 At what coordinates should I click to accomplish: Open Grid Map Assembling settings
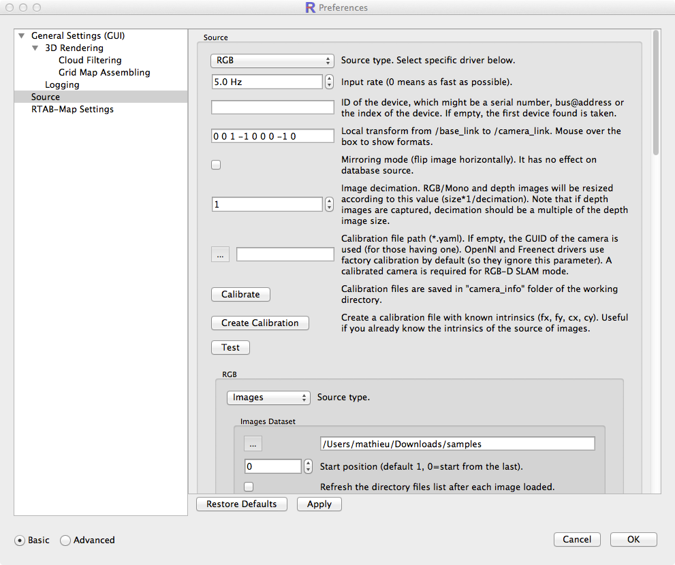(x=104, y=72)
